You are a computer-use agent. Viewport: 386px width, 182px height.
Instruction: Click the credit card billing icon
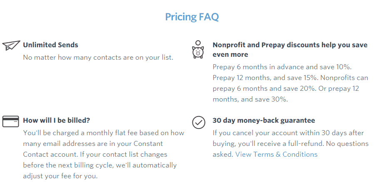10,121
